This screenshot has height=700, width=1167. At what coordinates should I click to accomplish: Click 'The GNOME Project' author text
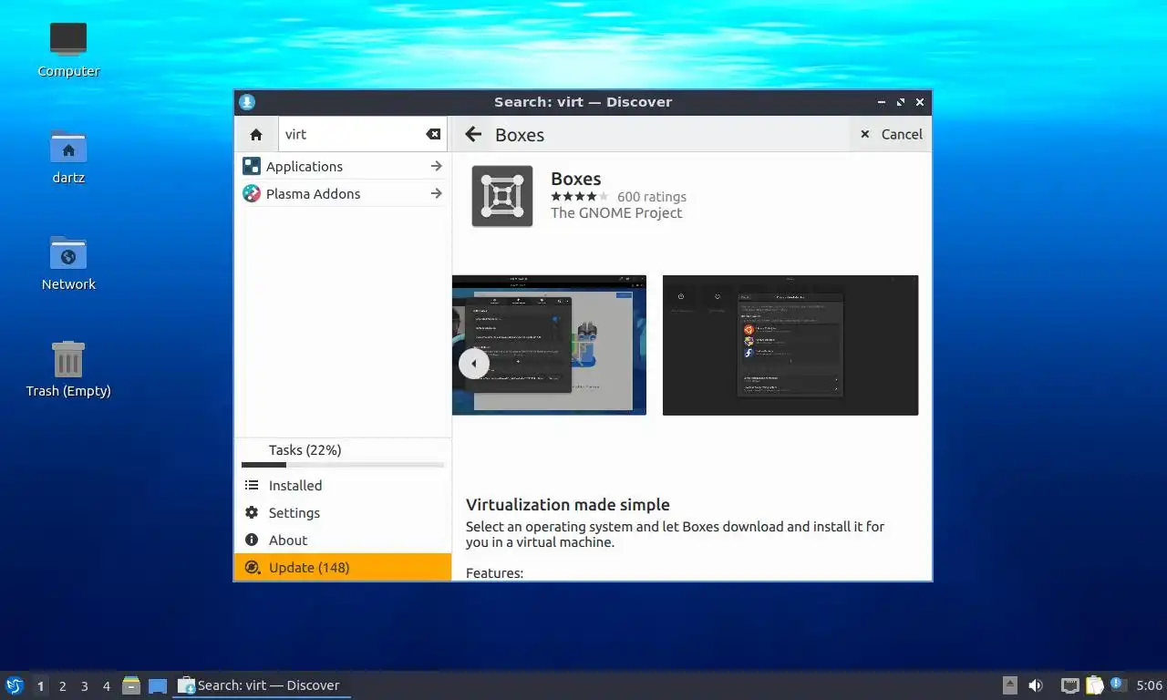(616, 212)
